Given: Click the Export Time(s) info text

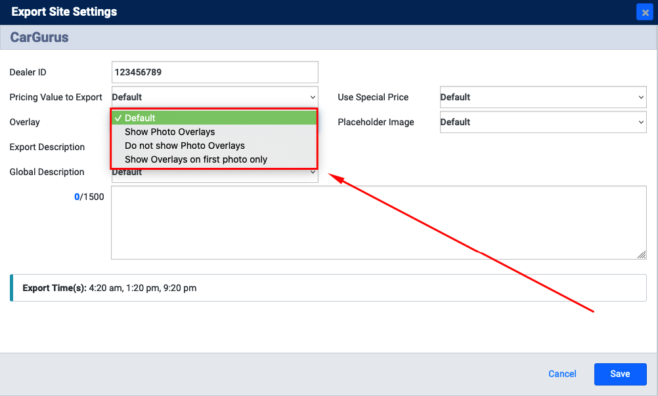Looking at the screenshot, I should 110,288.
